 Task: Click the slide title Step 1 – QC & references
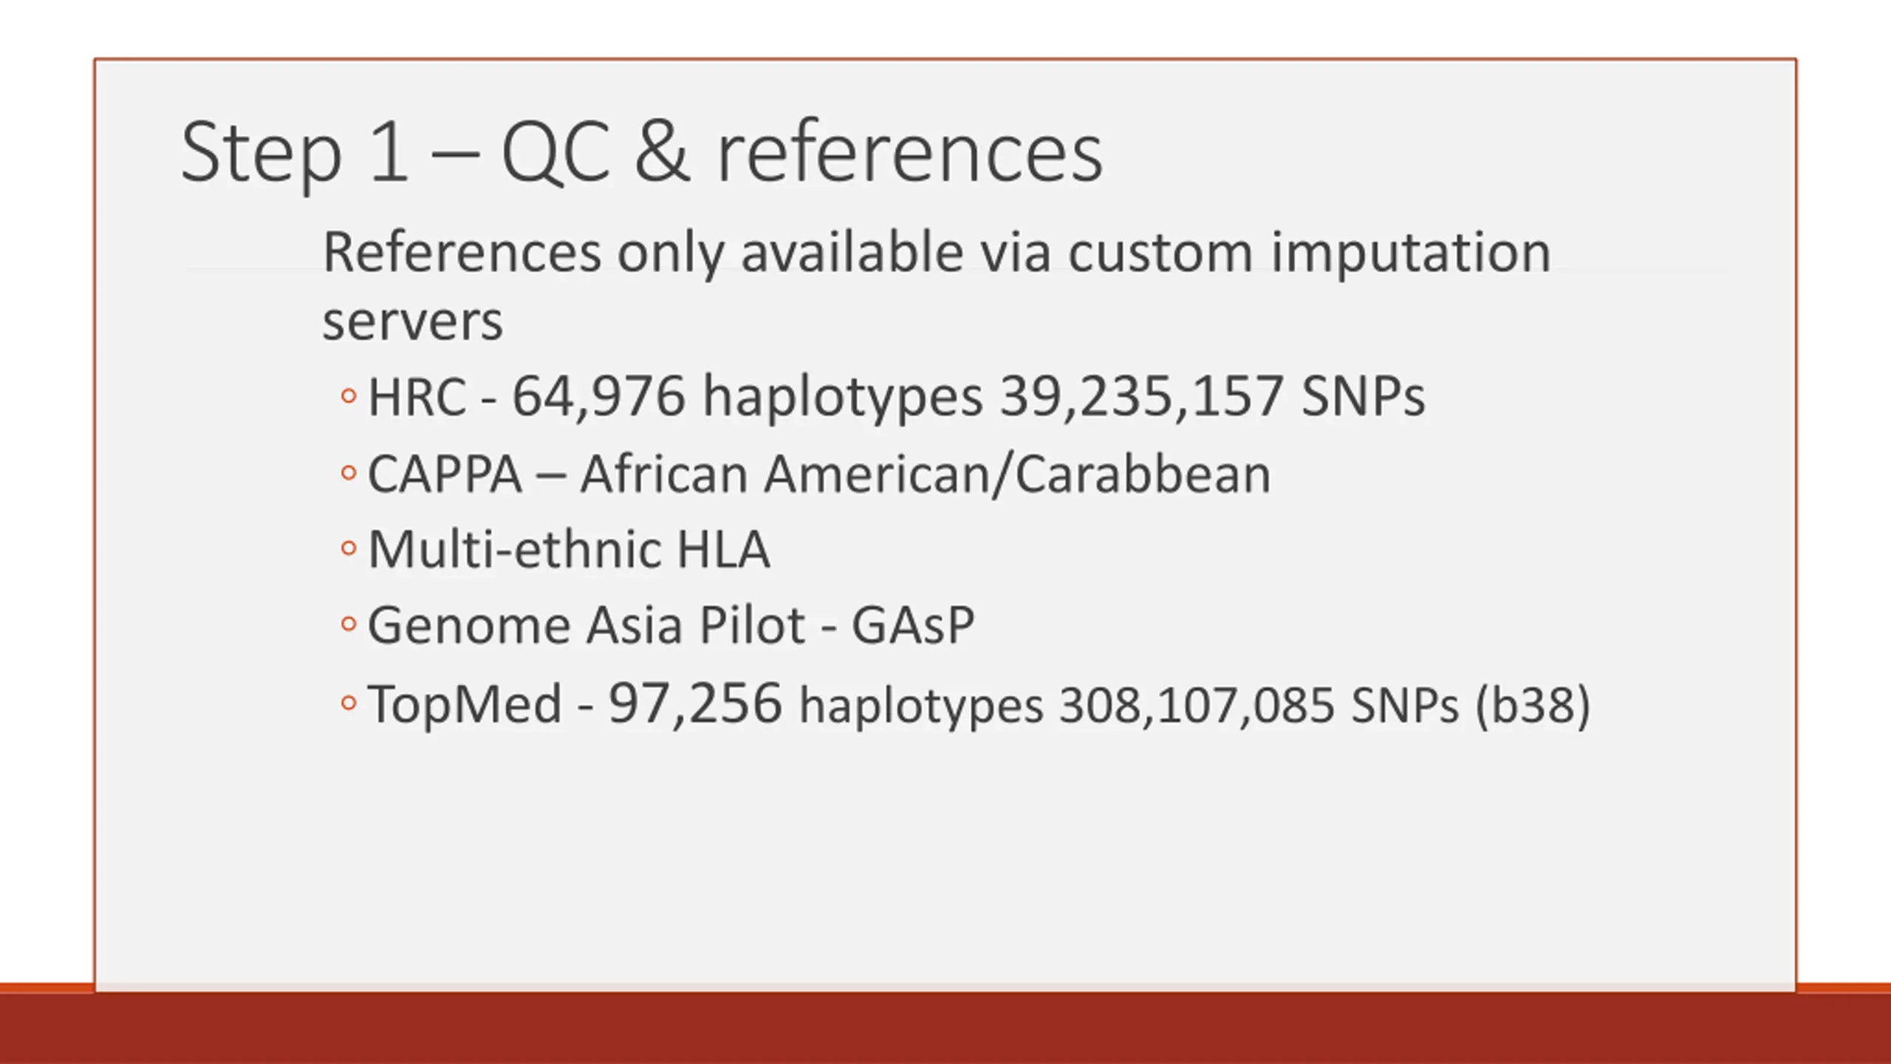[x=641, y=153]
